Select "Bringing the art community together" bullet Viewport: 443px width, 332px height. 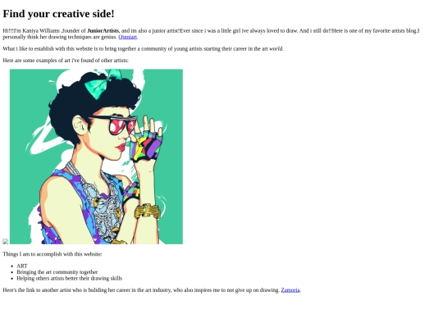click(x=57, y=272)
